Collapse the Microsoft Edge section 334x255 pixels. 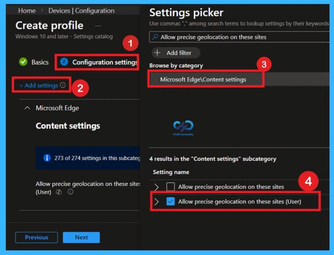coord(27,108)
